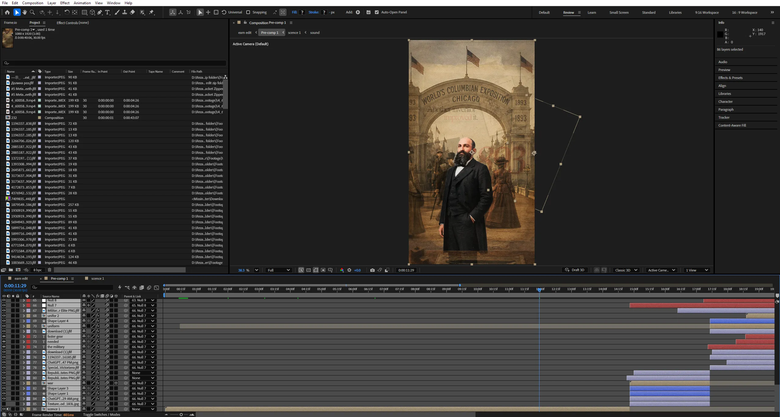Viewport: 780px width, 417px height.
Task: Switch to the 'earn edit' timeline tab
Action: [21, 279]
